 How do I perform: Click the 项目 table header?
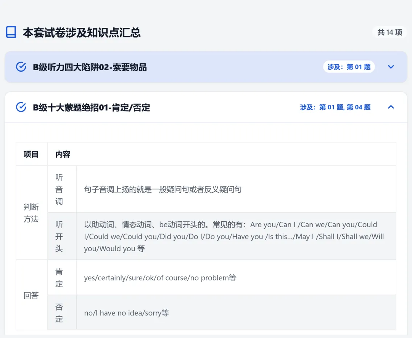(32, 154)
